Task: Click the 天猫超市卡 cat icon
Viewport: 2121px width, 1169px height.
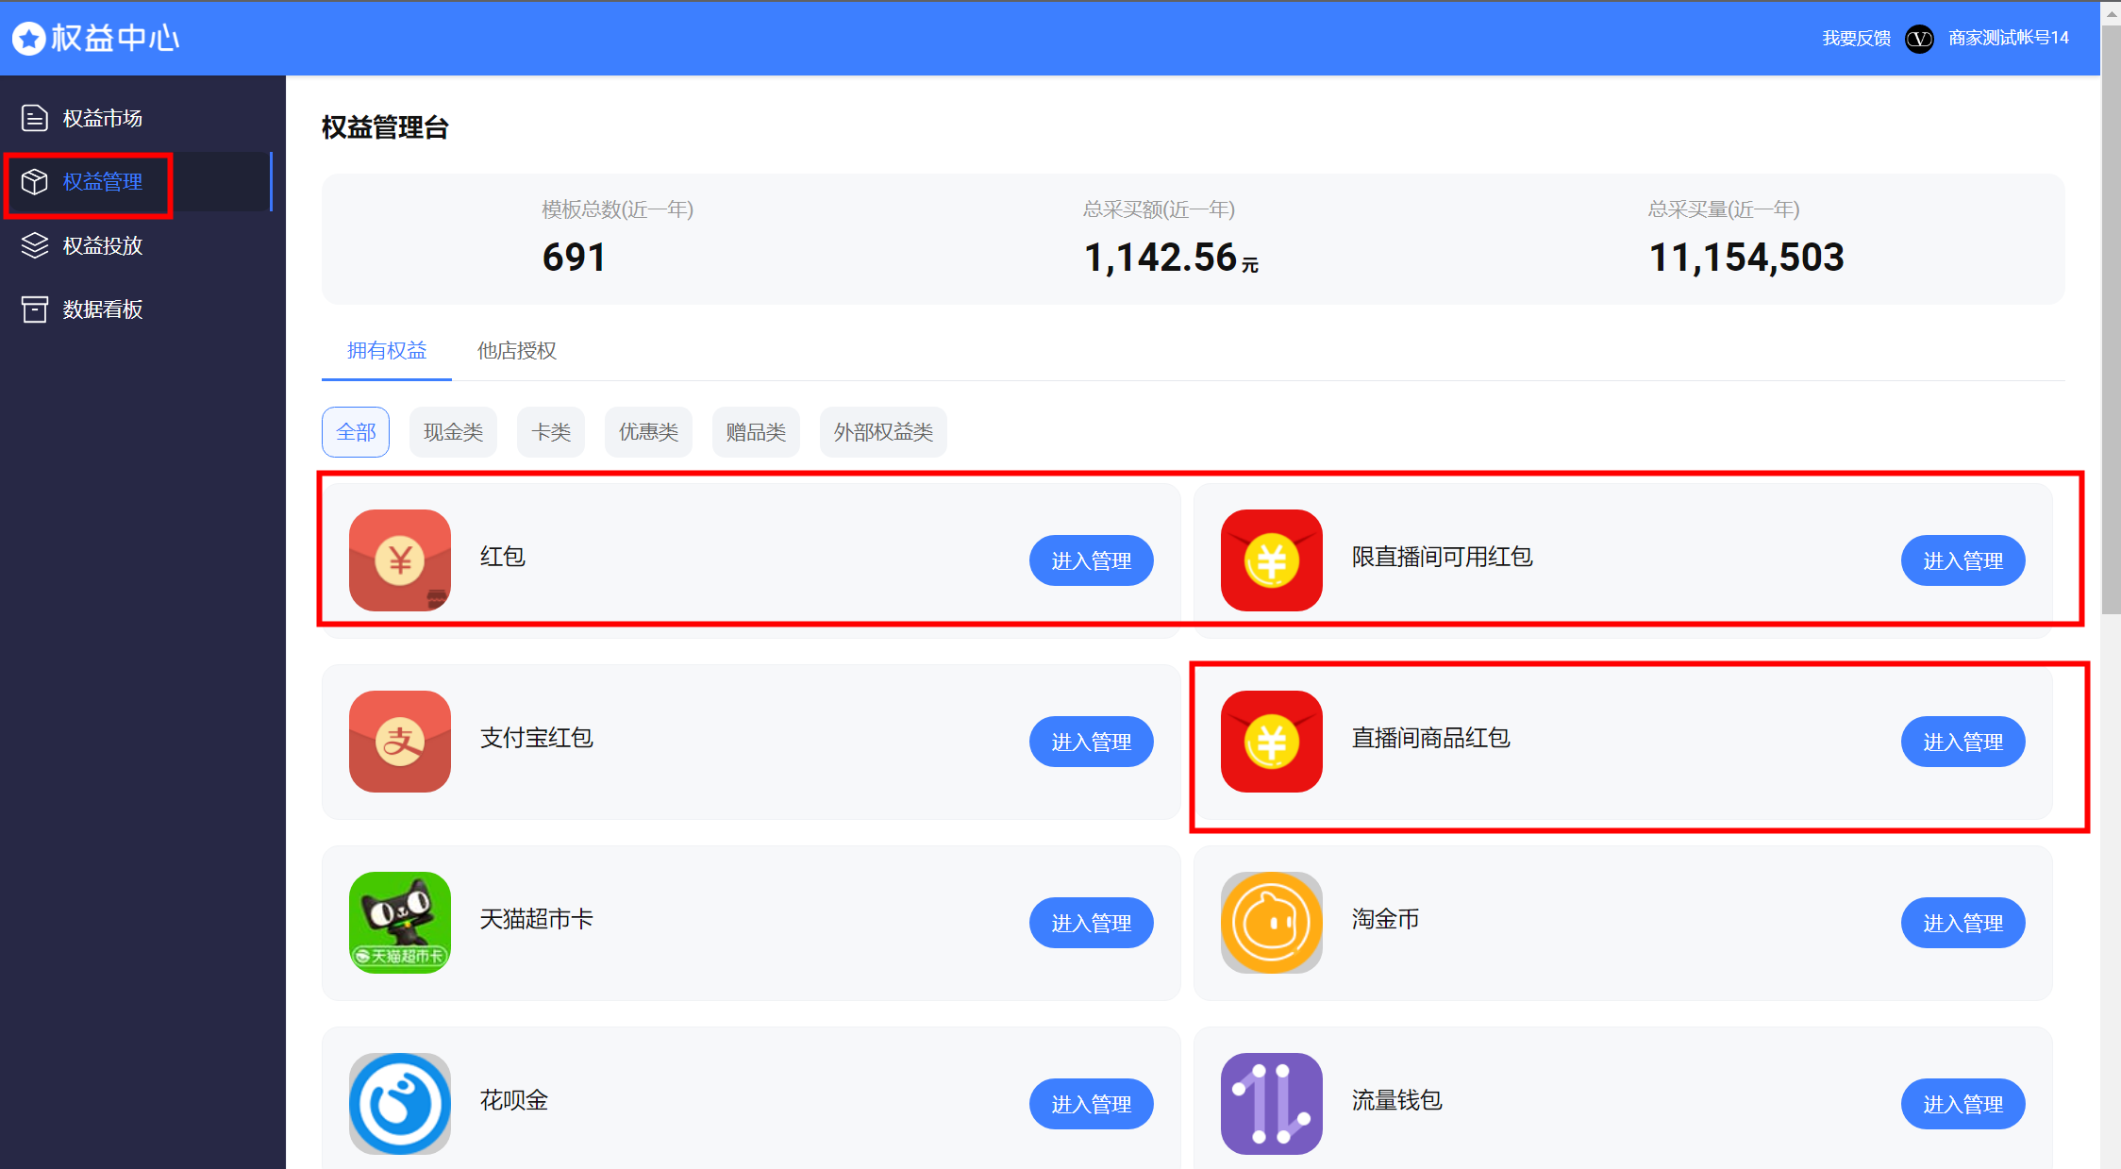Action: [x=400, y=923]
